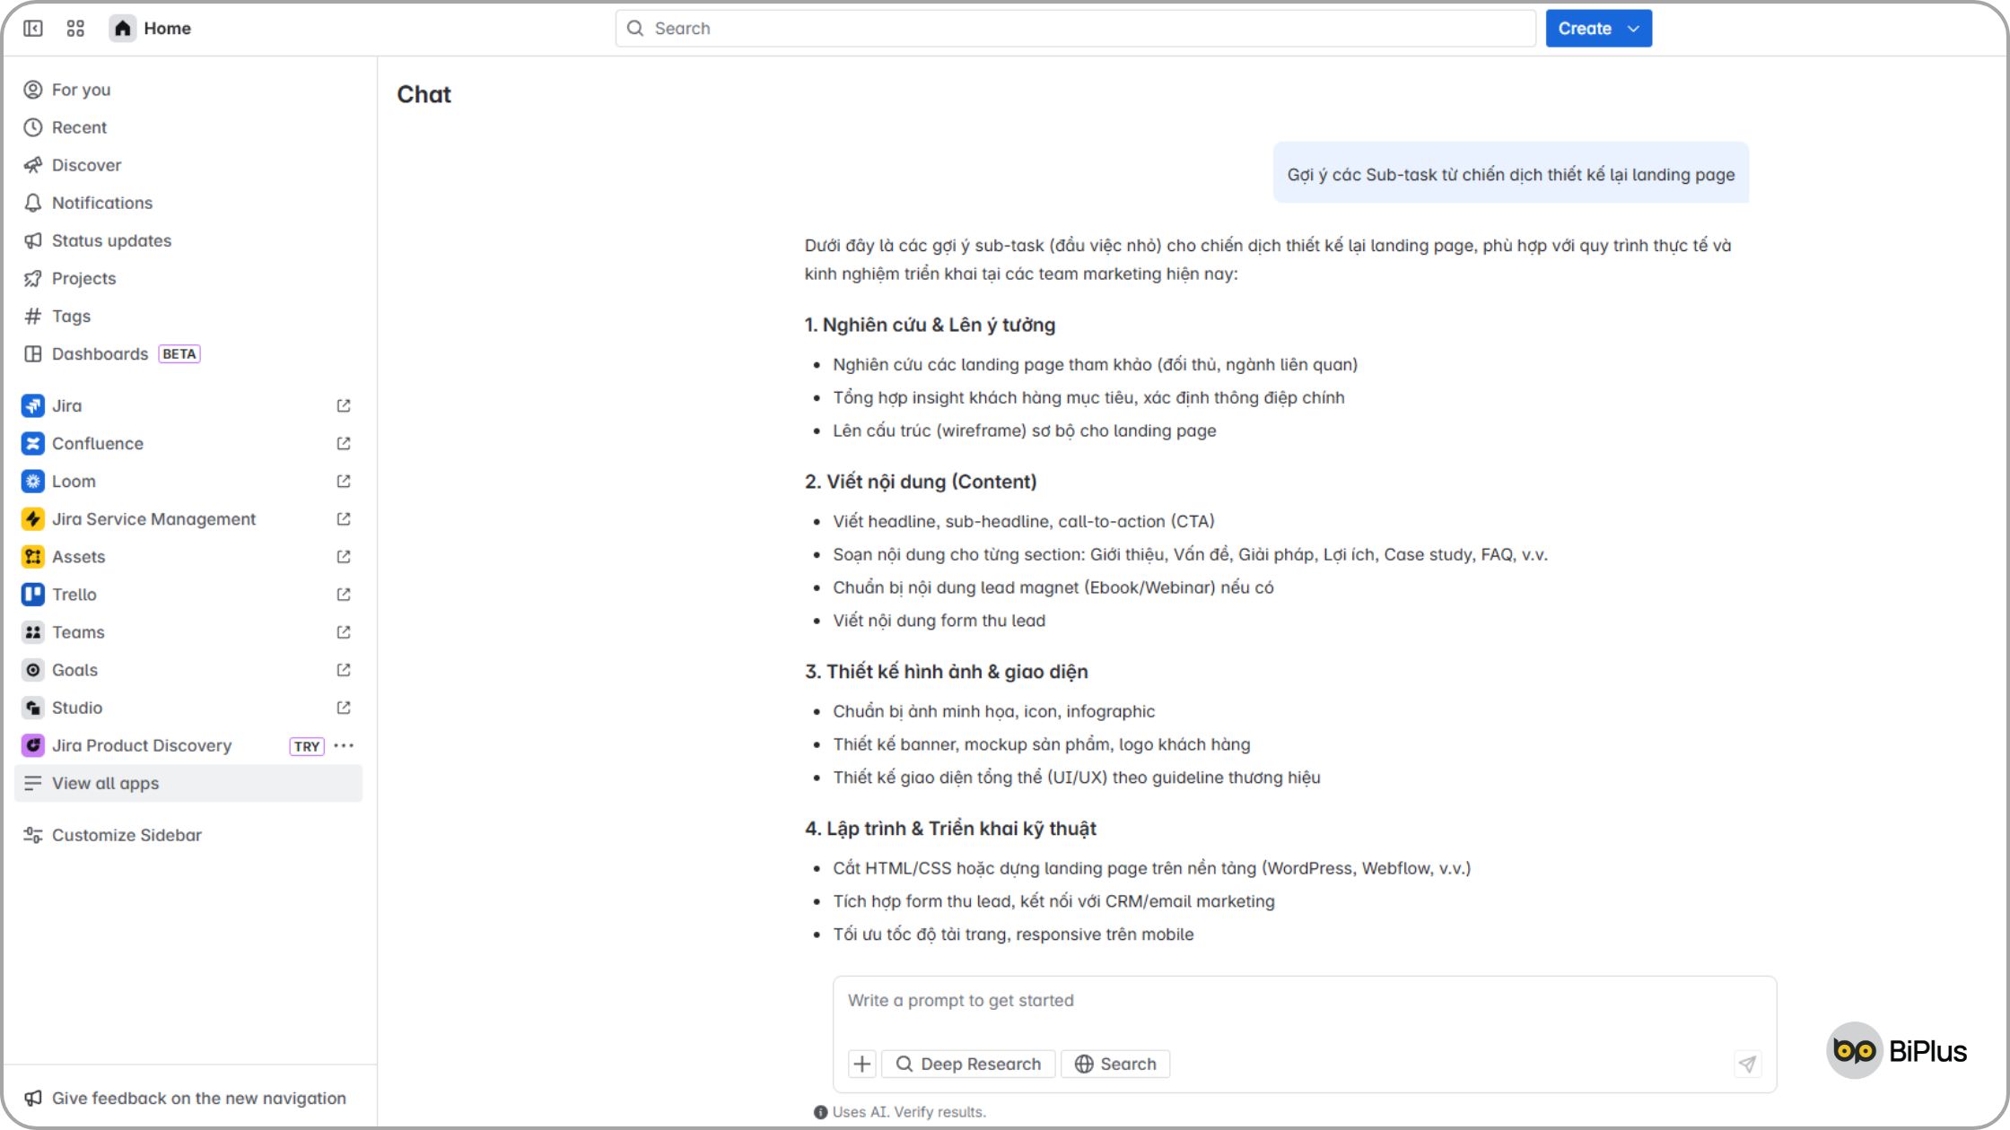Click the send message arrow icon
2010x1130 pixels.
tap(1747, 1064)
